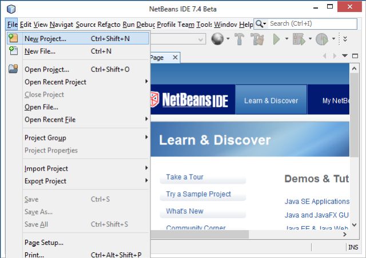The image size is (366, 258).
Task: Open the Edit menu
Action: [x=26, y=24]
